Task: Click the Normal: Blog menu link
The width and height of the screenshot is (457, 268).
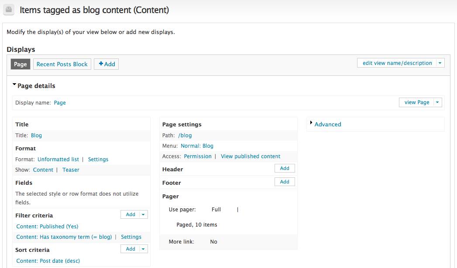Action: [197, 146]
